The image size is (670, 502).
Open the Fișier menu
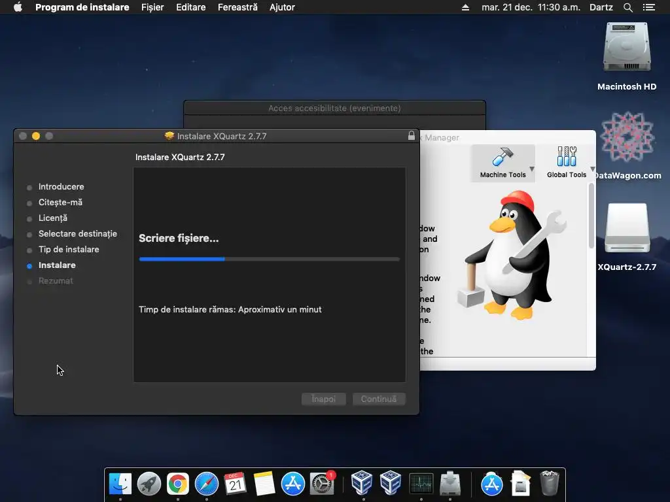tap(152, 7)
